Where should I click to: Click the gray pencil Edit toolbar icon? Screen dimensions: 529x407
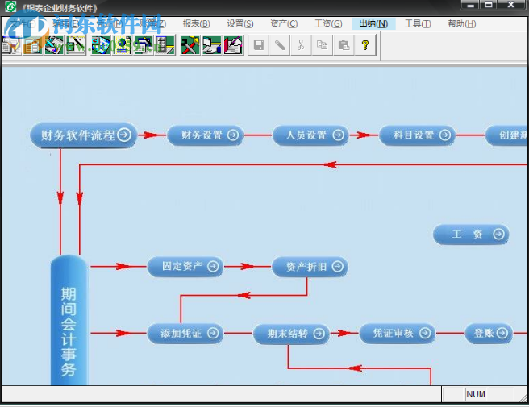(280, 45)
